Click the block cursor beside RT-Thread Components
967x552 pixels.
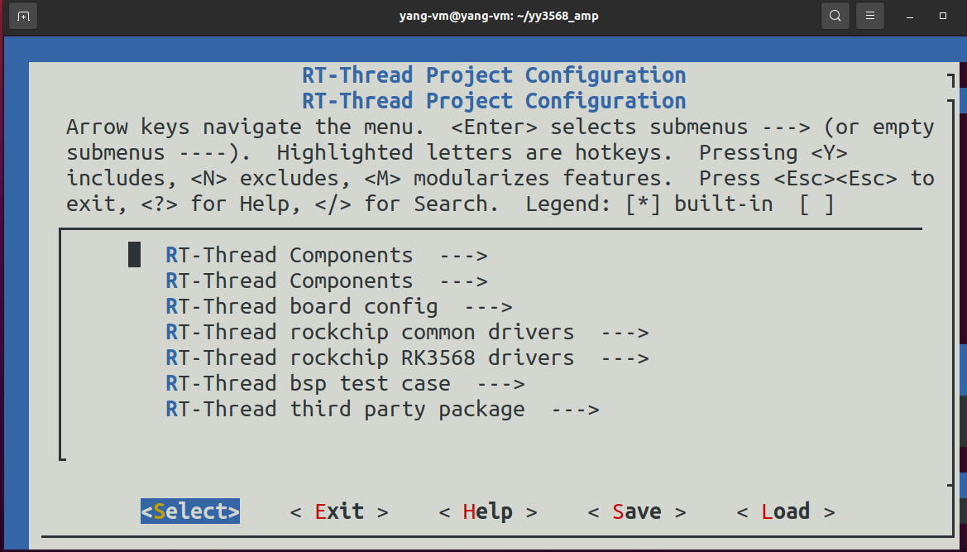coord(134,255)
